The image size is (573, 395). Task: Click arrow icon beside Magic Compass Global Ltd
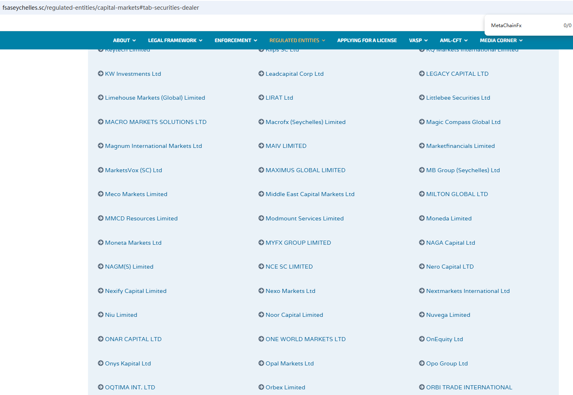tap(422, 122)
